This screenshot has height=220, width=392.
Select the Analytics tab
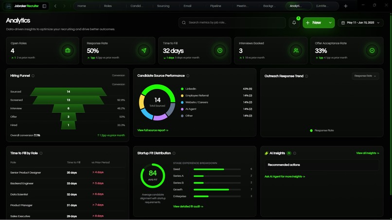coord(299,6)
